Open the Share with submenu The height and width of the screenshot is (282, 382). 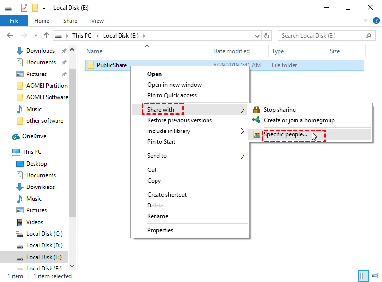point(190,110)
